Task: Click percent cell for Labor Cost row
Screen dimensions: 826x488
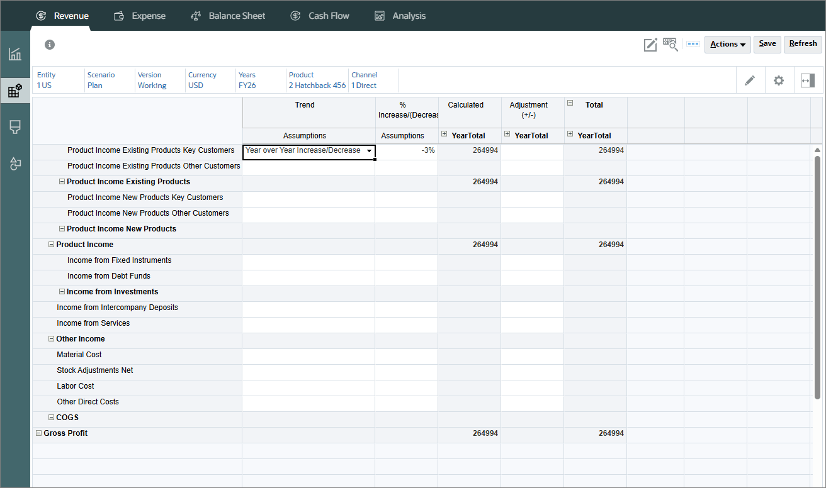Action: tap(407, 388)
